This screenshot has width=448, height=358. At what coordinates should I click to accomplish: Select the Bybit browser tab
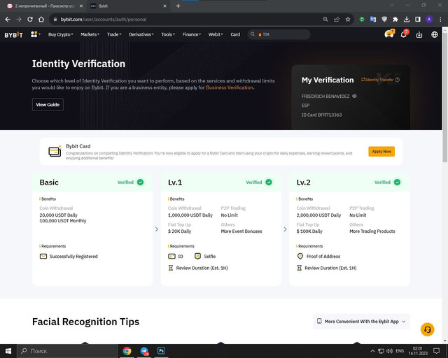point(129,6)
